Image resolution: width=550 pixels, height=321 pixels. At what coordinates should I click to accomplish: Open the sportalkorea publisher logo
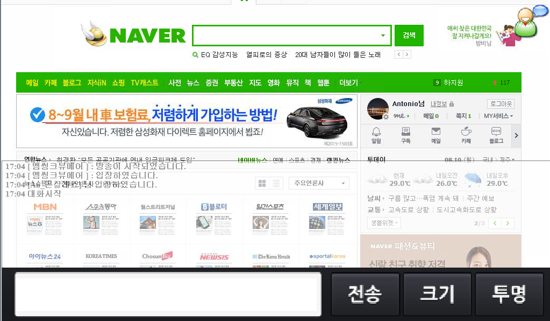pos(327,256)
